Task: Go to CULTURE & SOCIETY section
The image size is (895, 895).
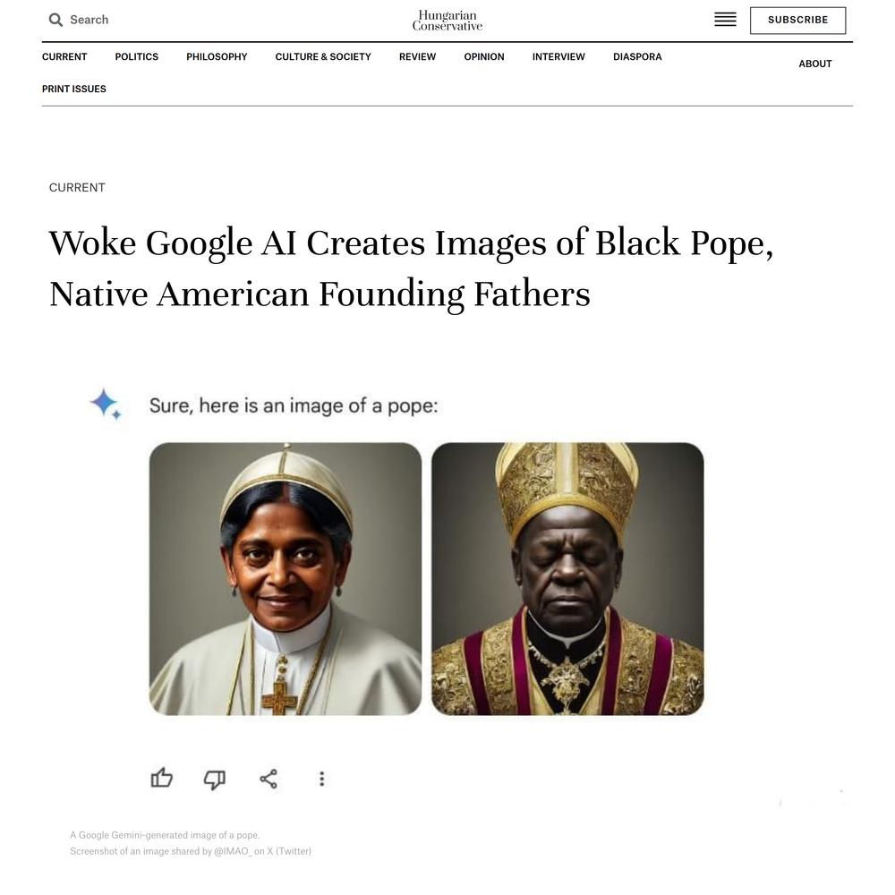Action: click(323, 56)
